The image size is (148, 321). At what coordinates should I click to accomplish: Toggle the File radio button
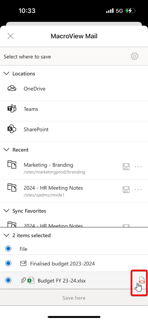coord(9,249)
